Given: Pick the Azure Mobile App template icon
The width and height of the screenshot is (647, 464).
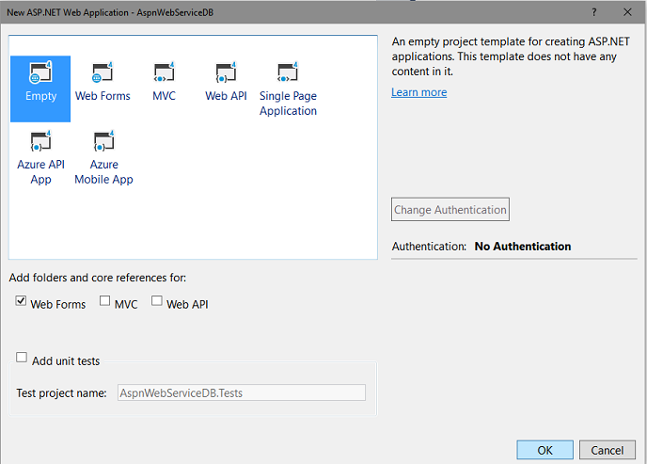Looking at the screenshot, I should [x=103, y=141].
